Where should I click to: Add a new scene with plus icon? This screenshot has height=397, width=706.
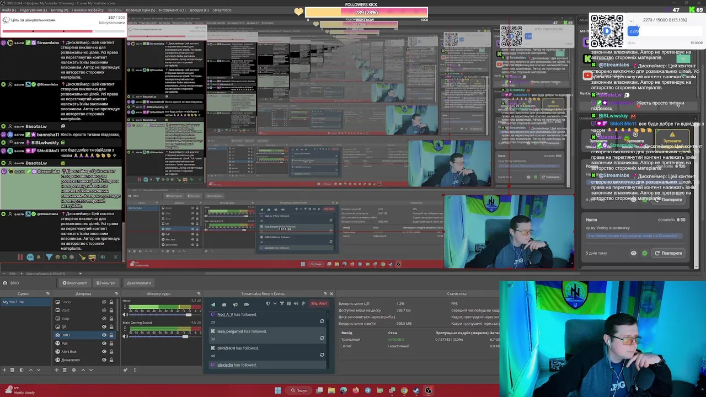[4, 370]
